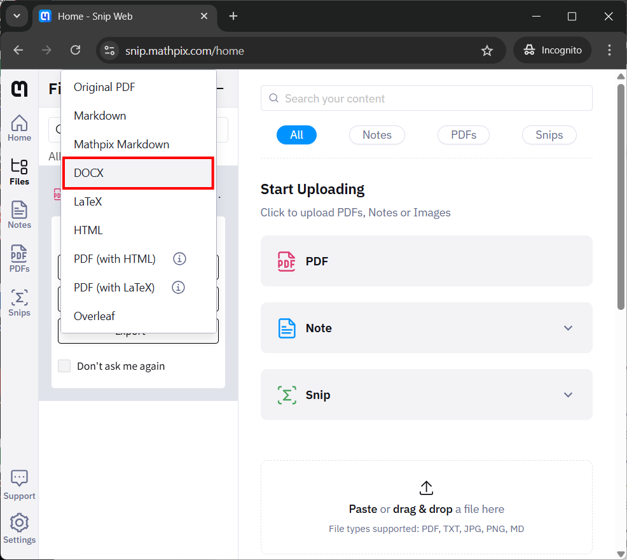Close the Home - Snip Web tab
Image resolution: width=627 pixels, height=560 pixels.
click(x=204, y=16)
